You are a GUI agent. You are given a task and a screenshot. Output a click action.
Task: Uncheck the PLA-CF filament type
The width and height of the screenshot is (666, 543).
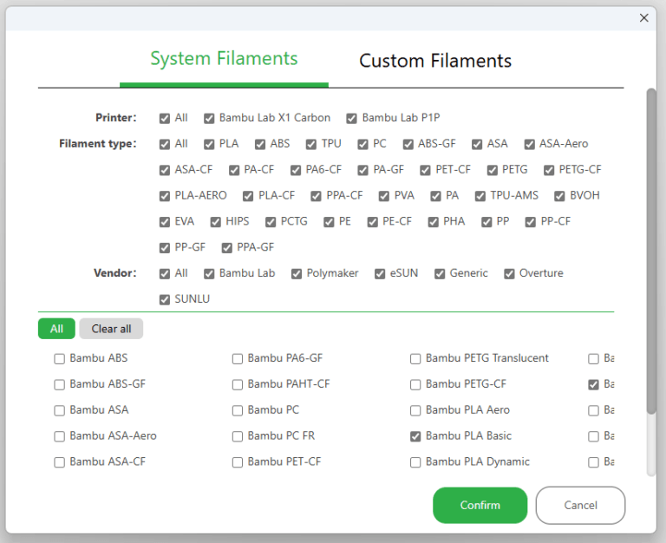tap(248, 196)
